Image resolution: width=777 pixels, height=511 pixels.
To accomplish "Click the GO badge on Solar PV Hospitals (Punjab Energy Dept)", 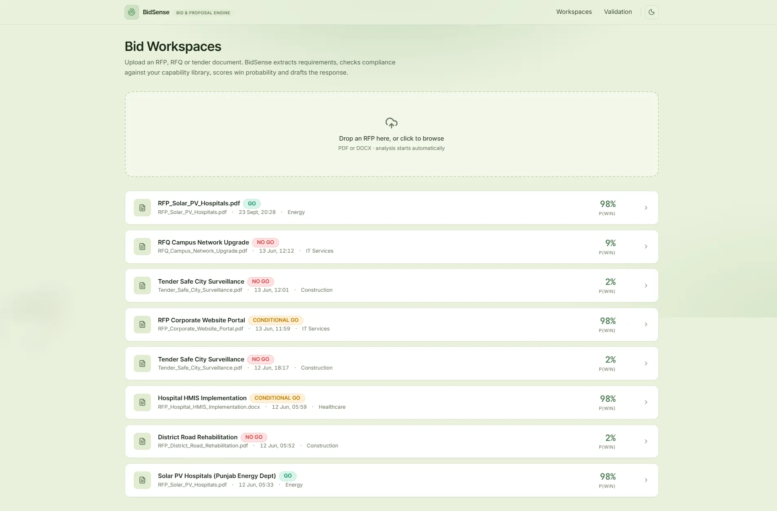I will pyautogui.click(x=288, y=476).
